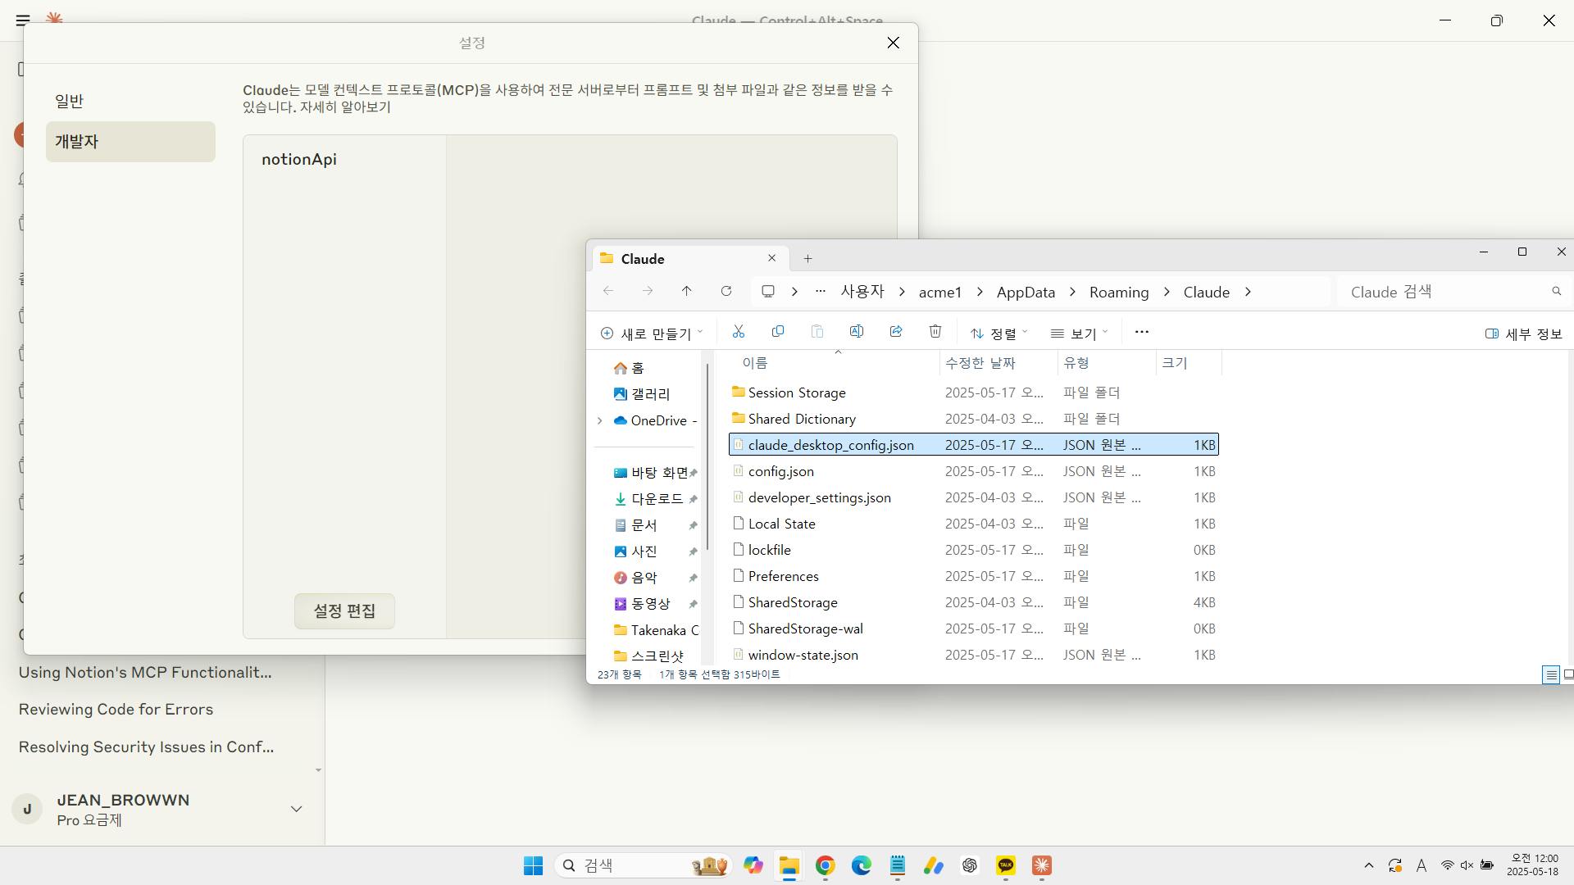
Task: Click the Cut scissors icon in Explorer toolbar
Action: (739, 332)
